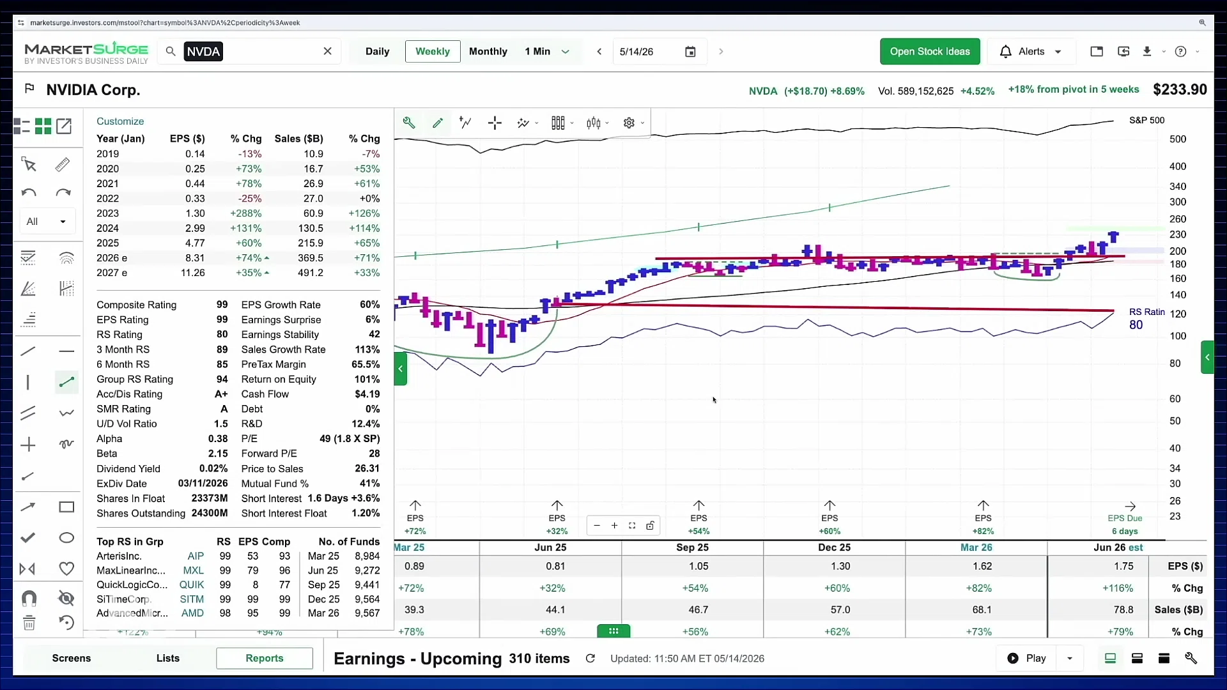Image resolution: width=1227 pixels, height=690 pixels.
Task: Toggle the pencil drawing mode
Action: pyautogui.click(x=438, y=123)
